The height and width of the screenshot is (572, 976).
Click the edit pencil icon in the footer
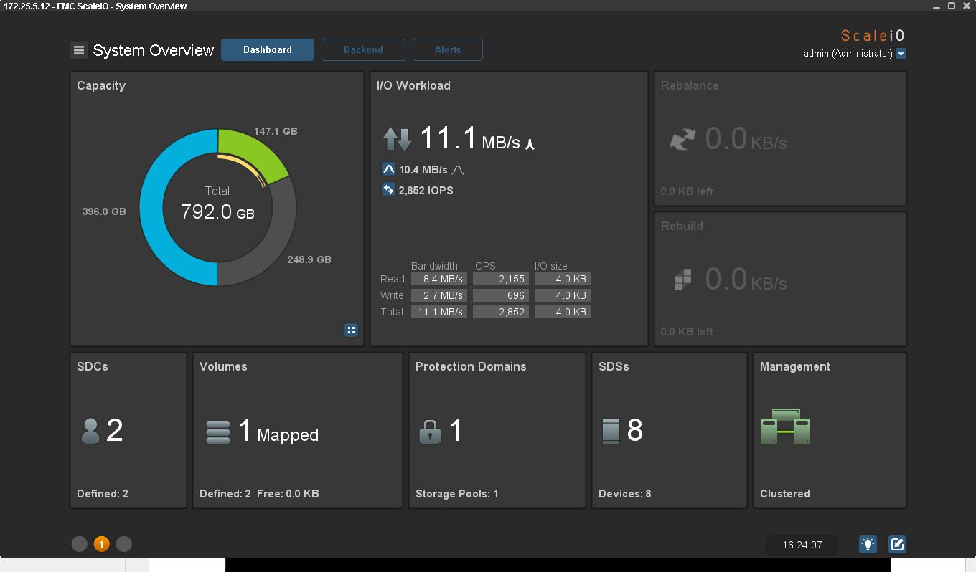pos(897,545)
